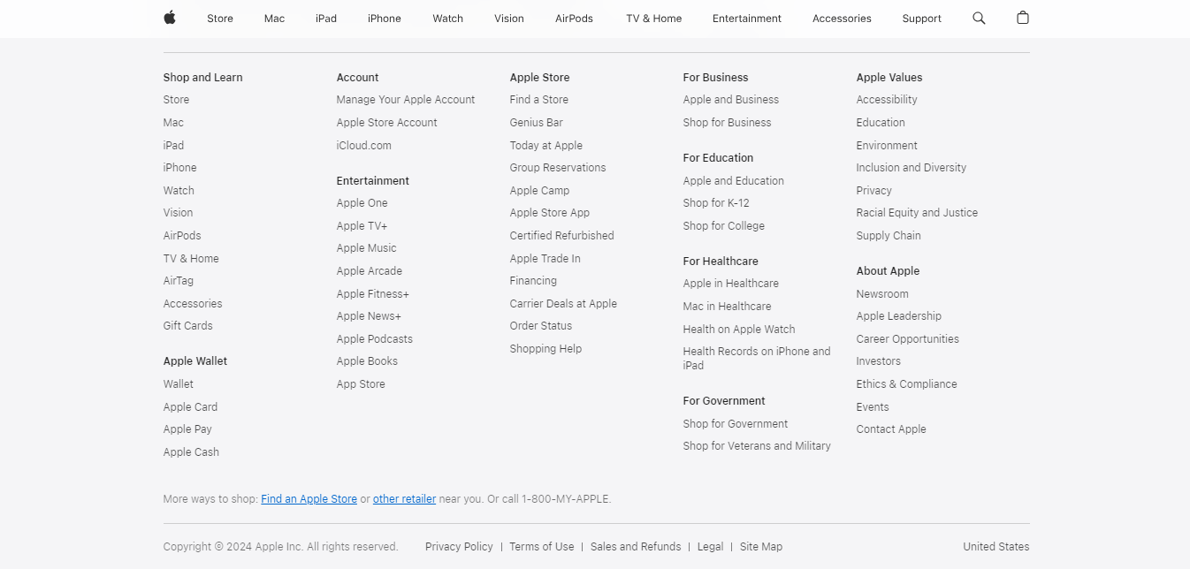The width and height of the screenshot is (1190, 569).
Task: Follow the Find an Apple Store link
Action: tap(309, 499)
